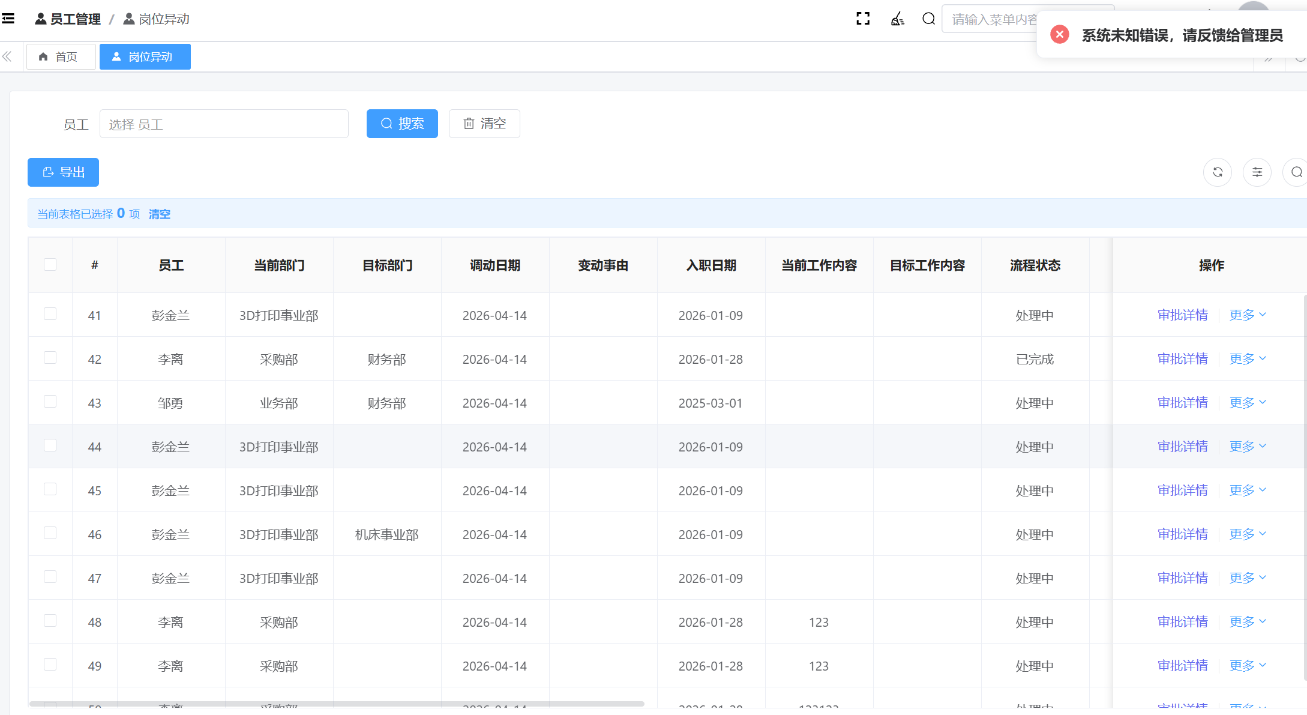Expand 更多 menu for row 43
This screenshot has width=1307, height=715.
1248,403
